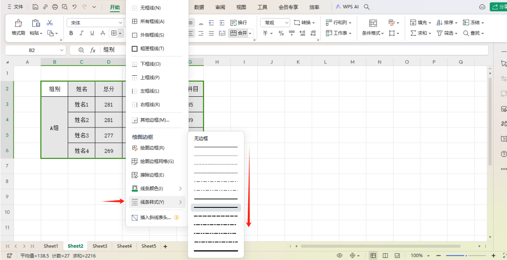Viewport: 507px width, 260px height.
Task: Open the 会员专享 tab
Action: click(x=288, y=7)
